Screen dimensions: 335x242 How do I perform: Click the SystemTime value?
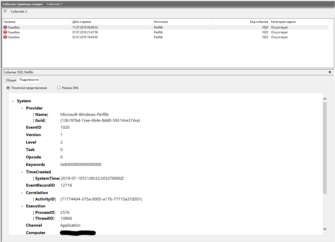click(92, 178)
